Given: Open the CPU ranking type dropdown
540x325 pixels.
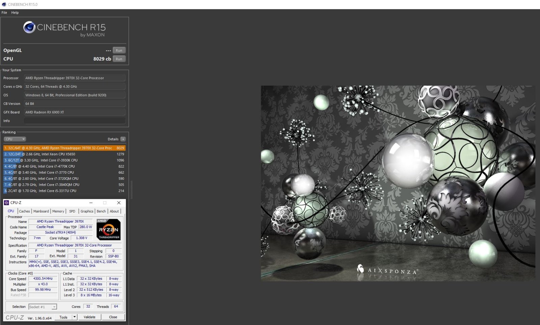Looking at the screenshot, I should pyautogui.click(x=15, y=139).
